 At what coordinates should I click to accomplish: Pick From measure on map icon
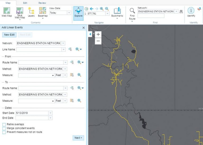click(72, 75)
